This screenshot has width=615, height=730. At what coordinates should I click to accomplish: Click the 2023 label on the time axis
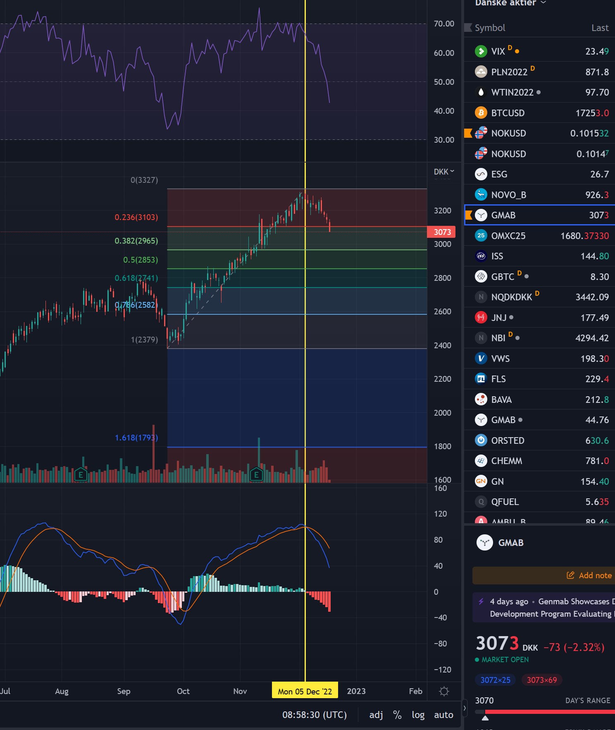tap(356, 691)
